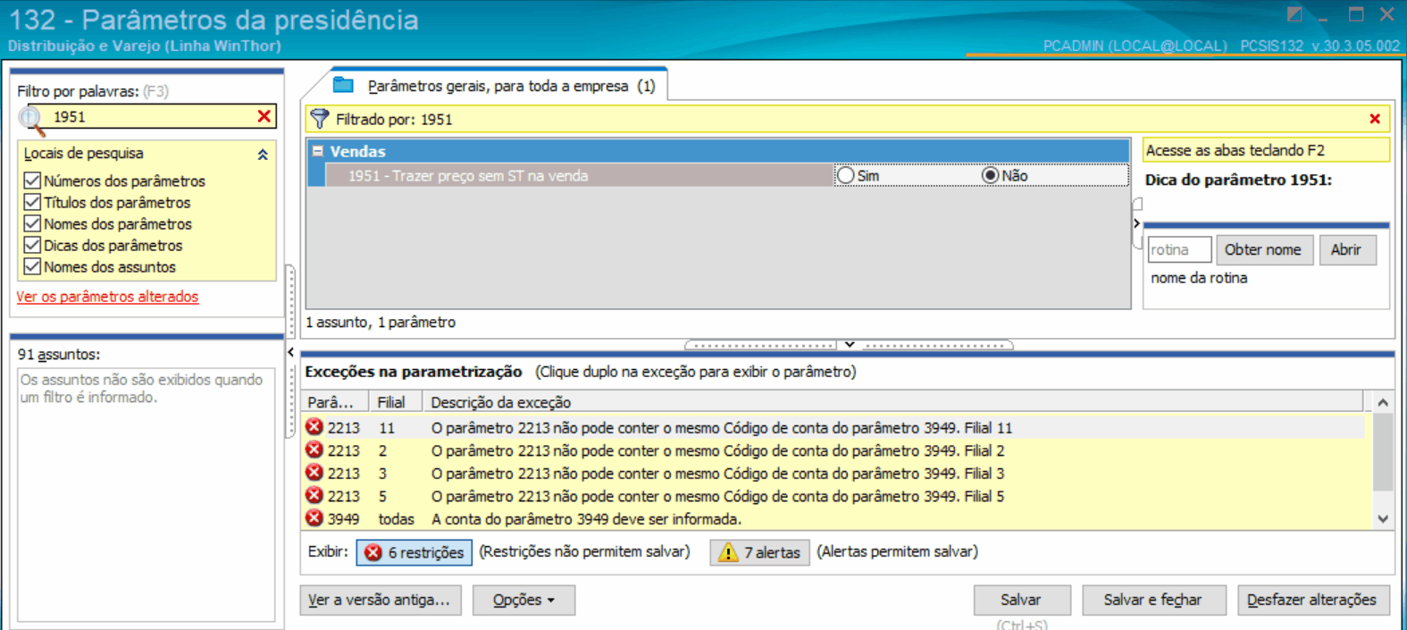Uncheck 'Nomes dos assuntos'
This screenshot has height=630, width=1407.
32,266
